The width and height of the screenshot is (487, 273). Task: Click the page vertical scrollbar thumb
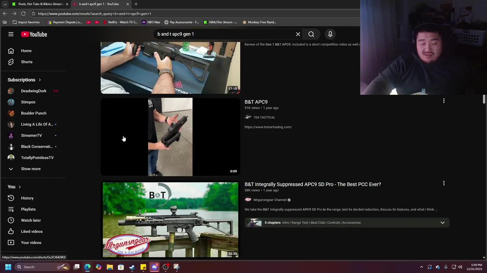(484, 99)
